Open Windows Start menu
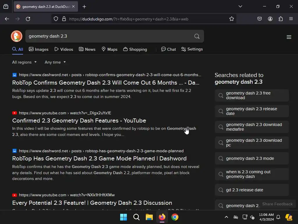This screenshot has width=298, height=224. 123,217
